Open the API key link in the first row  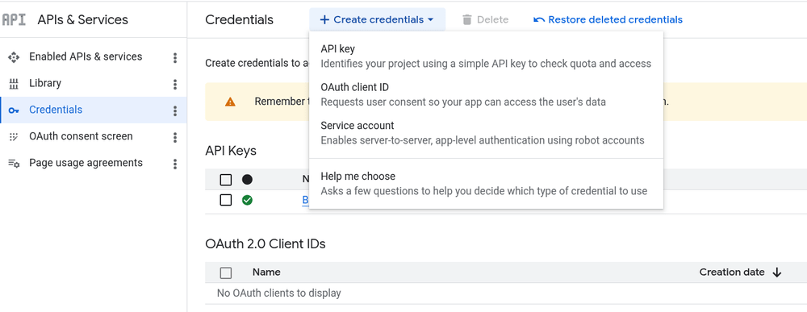pos(305,200)
